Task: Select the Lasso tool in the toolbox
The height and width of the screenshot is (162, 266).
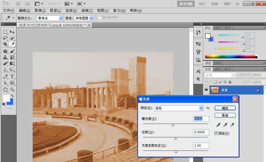Action: click(5, 38)
